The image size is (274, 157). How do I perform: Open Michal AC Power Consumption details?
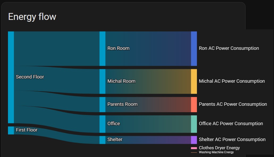pos(232,81)
